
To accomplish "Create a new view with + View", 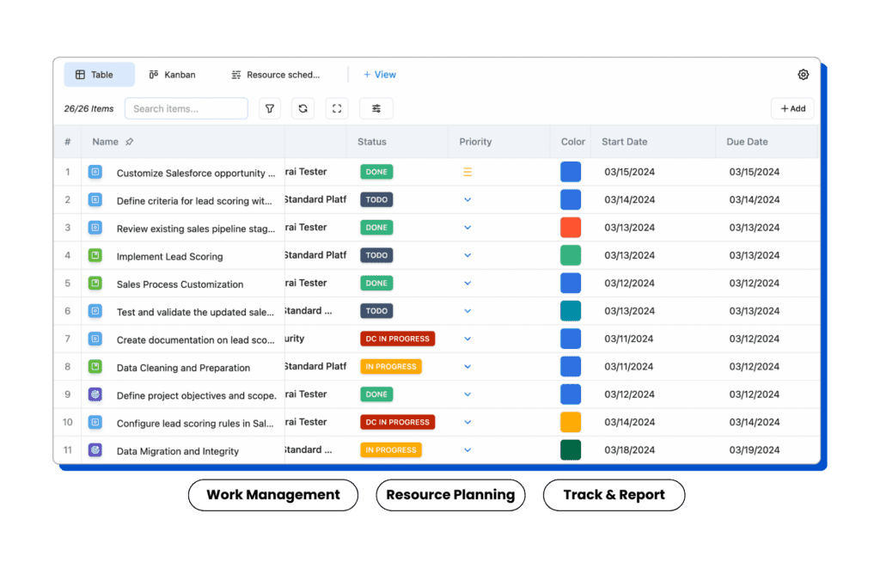I will click(x=380, y=75).
